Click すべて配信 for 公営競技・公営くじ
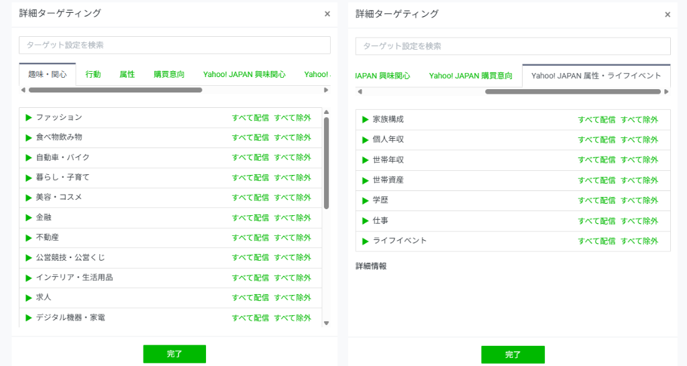The image size is (687, 366). (250, 258)
